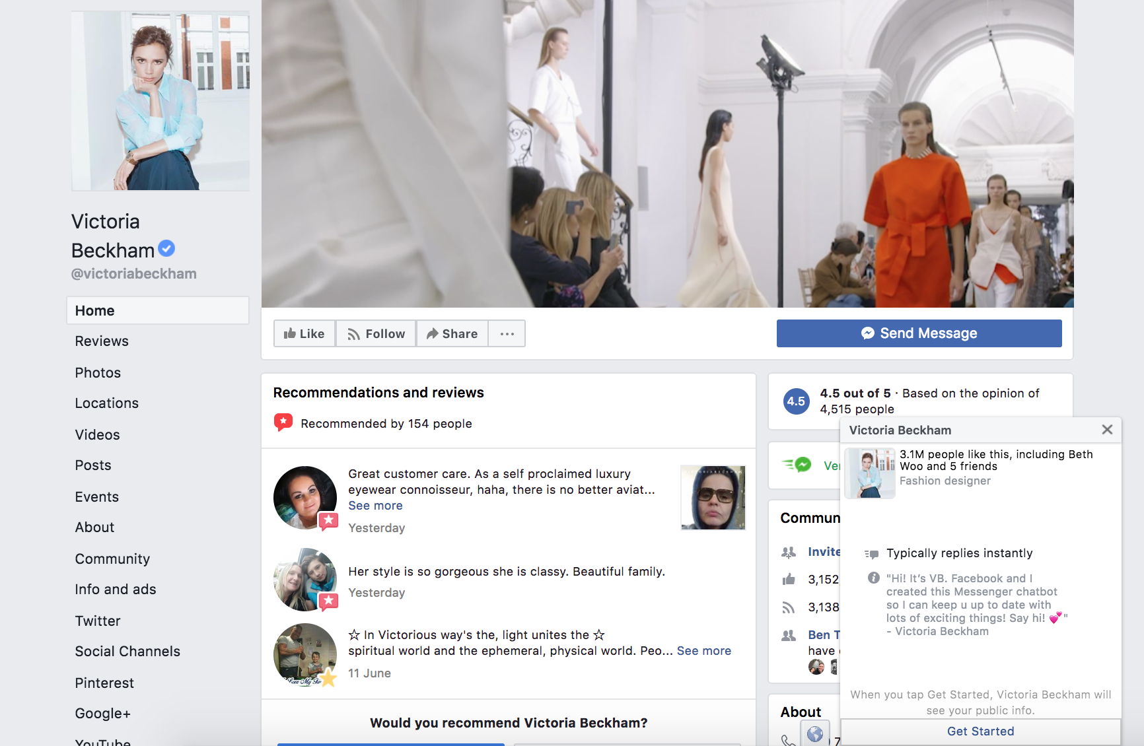Click the follows RSS count icon
Viewport: 1144px width, 746px height.
pos(789,607)
